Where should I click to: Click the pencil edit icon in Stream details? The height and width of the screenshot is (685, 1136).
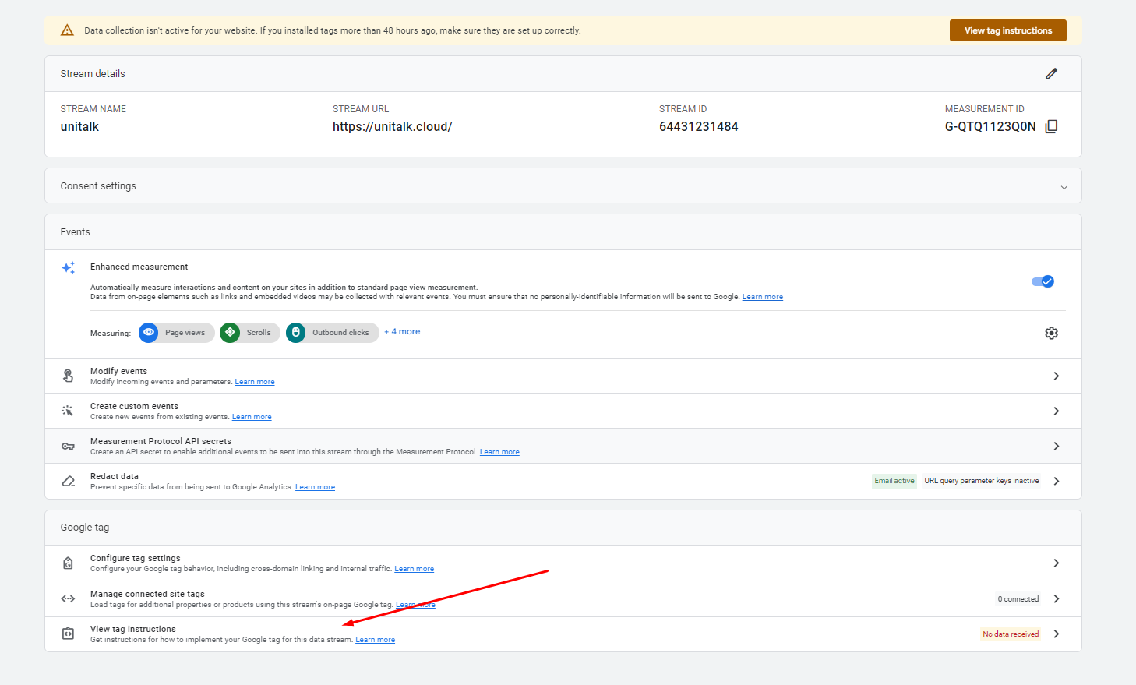pos(1051,73)
